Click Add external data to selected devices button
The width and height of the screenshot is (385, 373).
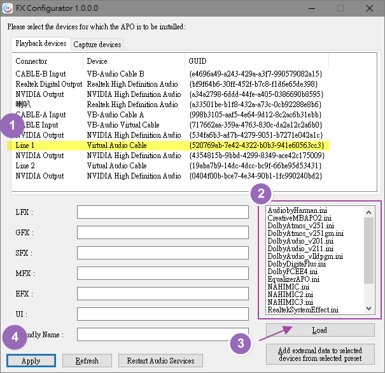(x=320, y=355)
